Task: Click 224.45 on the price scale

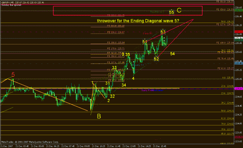Action: pyautogui.click(x=238, y=106)
